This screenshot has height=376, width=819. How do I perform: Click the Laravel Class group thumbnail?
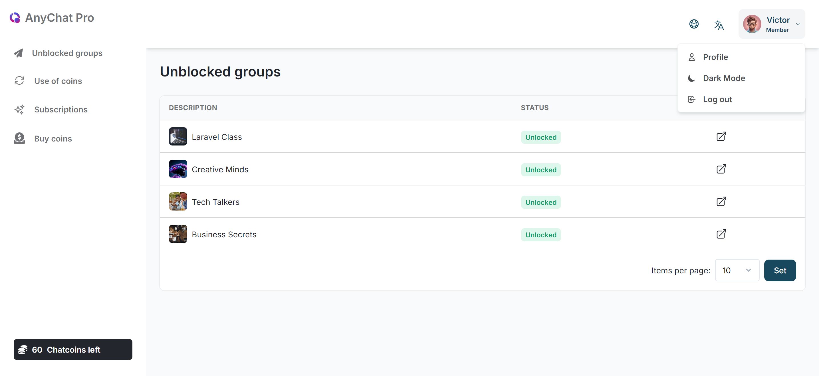click(x=178, y=137)
